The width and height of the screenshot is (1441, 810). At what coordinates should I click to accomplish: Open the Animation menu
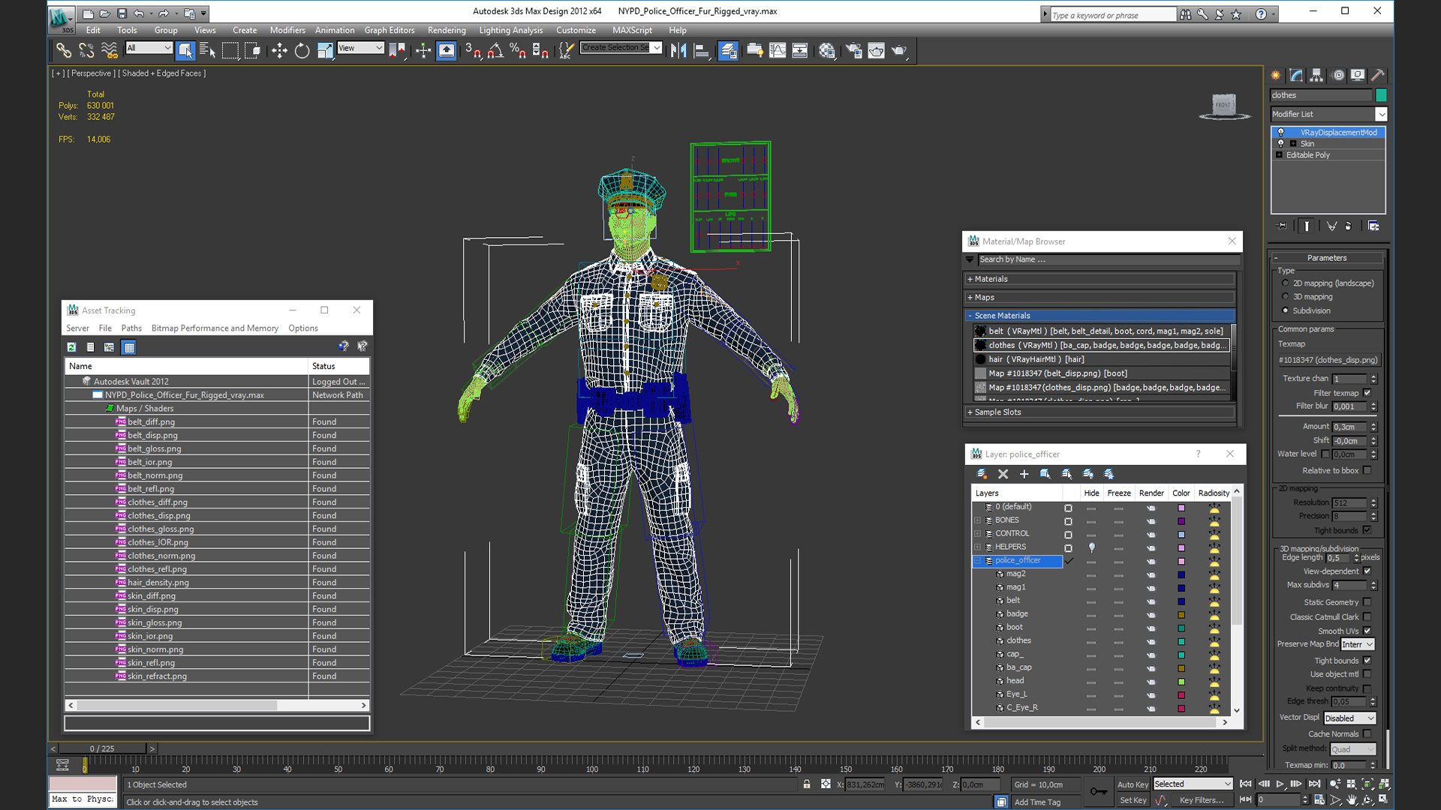point(333,28)
